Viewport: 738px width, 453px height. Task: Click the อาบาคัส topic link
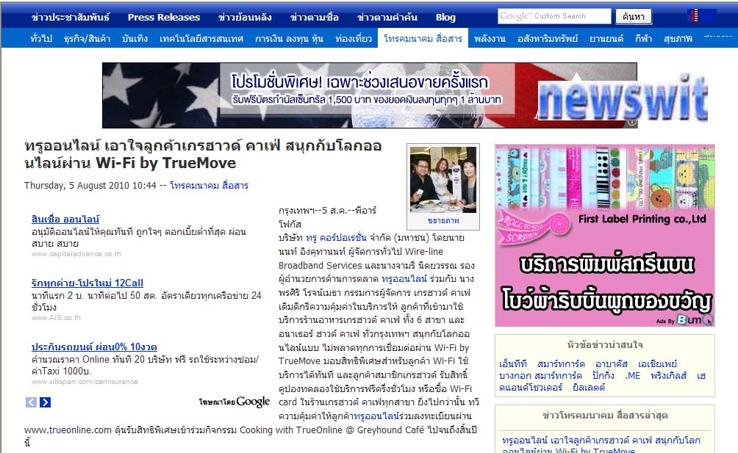pyautogui.click(x=612, y=363)
